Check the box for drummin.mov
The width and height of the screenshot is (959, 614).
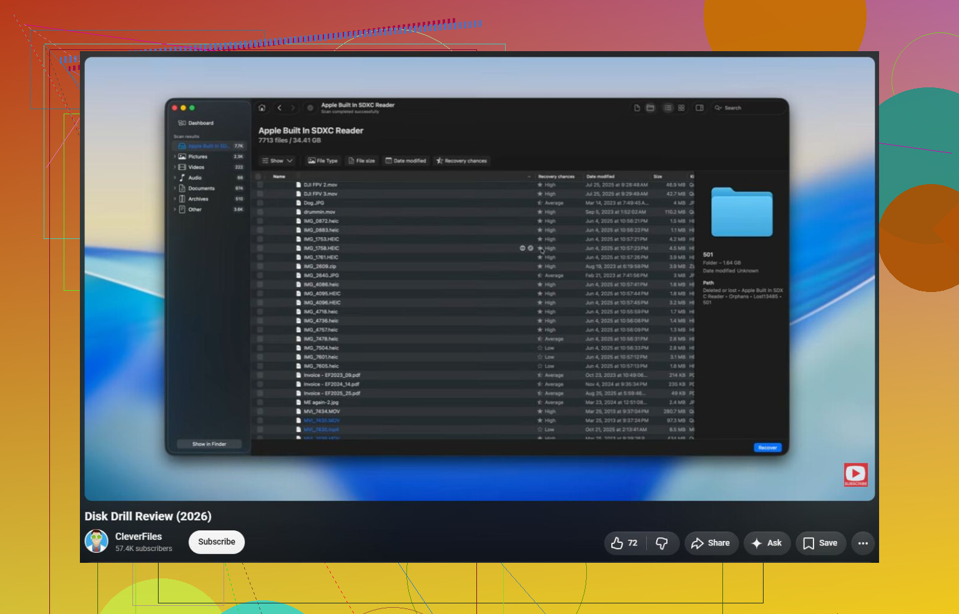[260, 212]
